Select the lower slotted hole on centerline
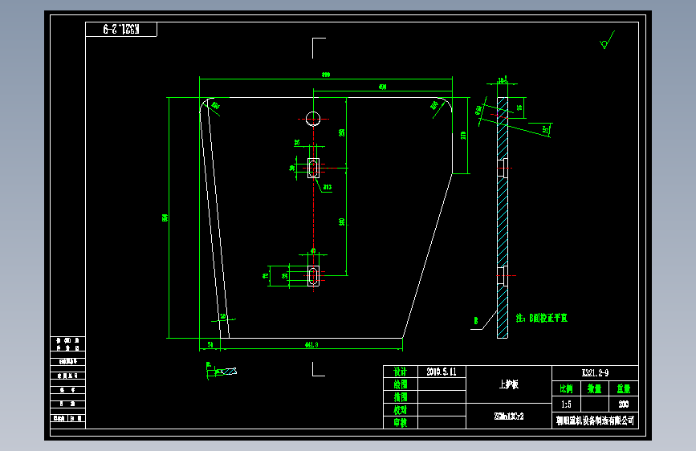This screenshot has height=451, width=696. [313, 276]
